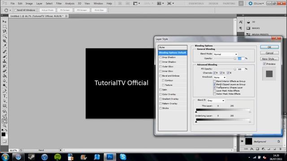This screenshot has width=287, height=161.
Task: Click the Delete layer trash icon
Action: [280, 149]
